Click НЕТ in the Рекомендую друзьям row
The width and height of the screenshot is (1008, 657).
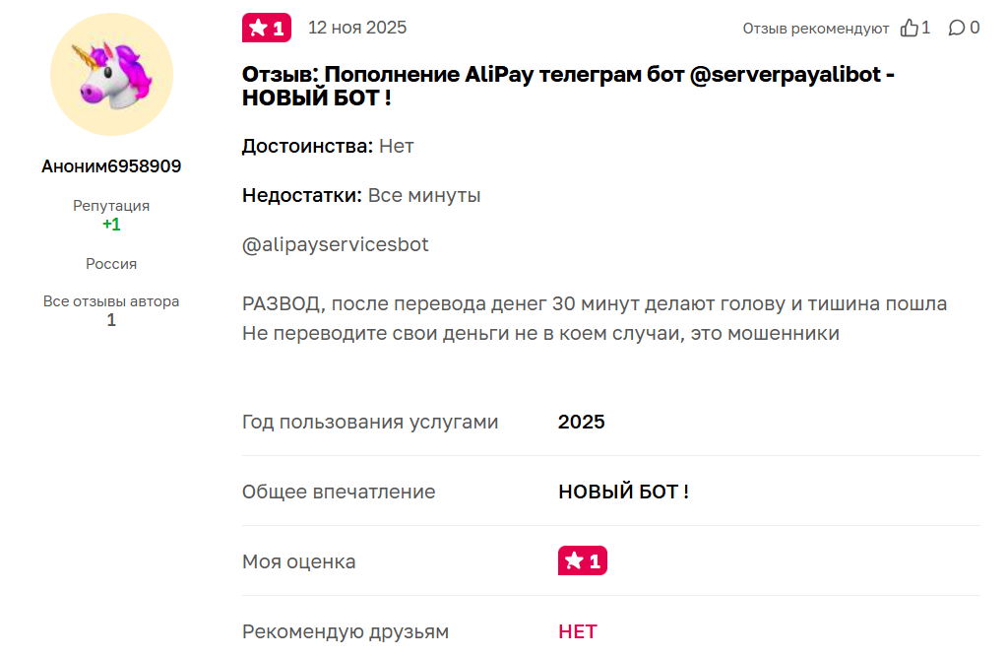(577, 631)
